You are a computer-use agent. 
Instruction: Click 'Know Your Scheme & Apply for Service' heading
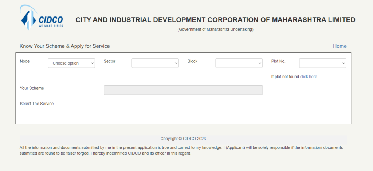point(65,46)
